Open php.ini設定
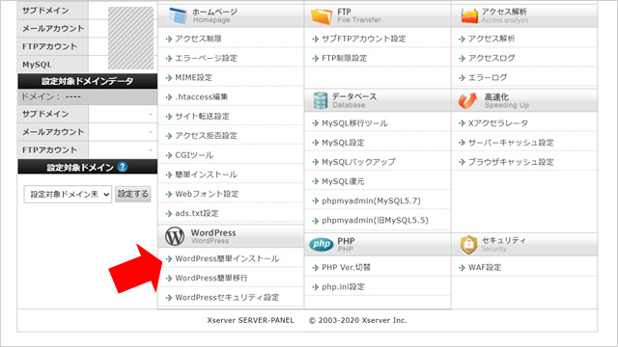 pyautogui.click(x=343, y=287)
